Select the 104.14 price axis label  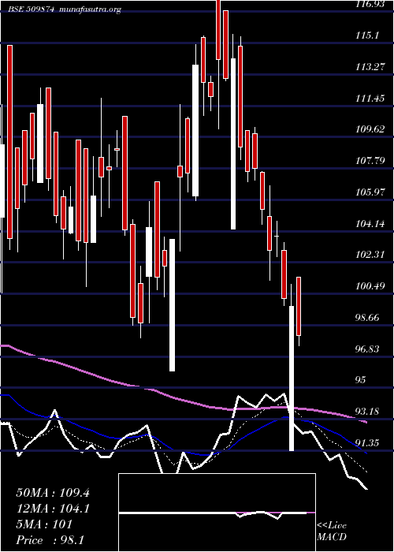point(370,223)
